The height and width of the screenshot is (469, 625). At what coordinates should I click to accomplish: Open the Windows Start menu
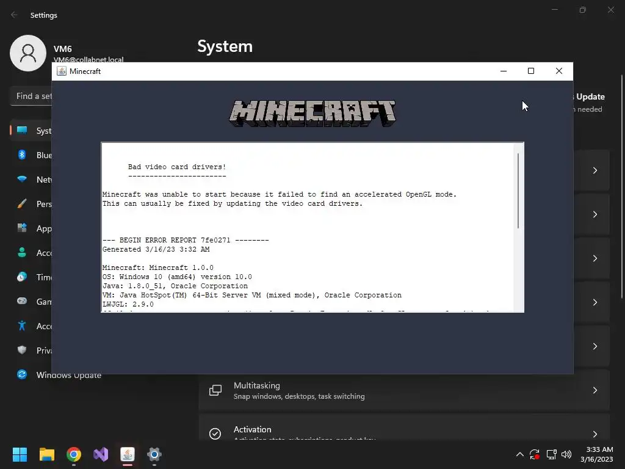20,454
